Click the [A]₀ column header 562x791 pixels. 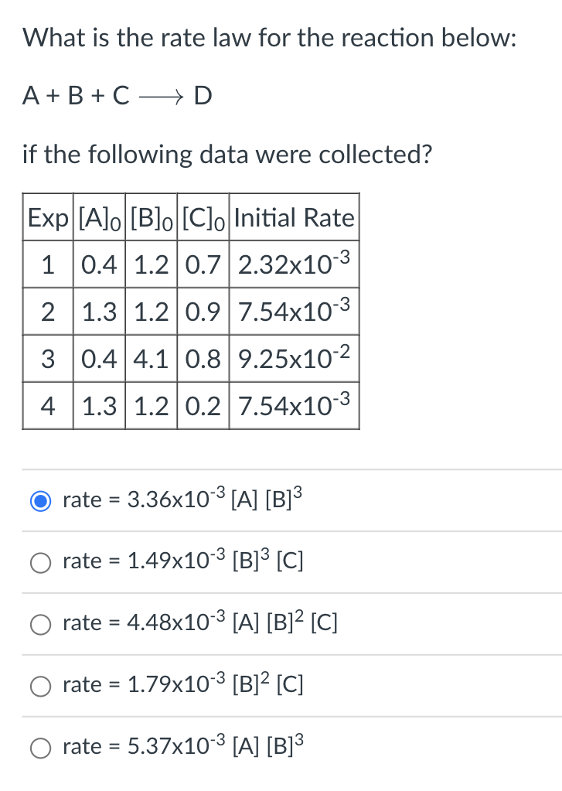point(99,217)
